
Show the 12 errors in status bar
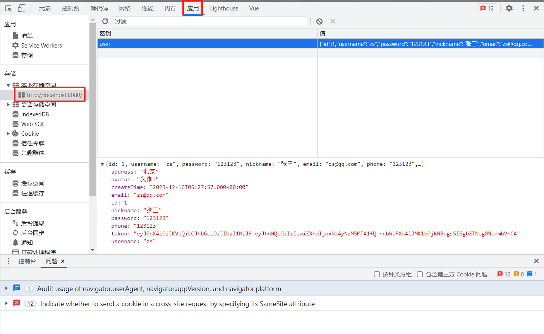coord(487,8)
